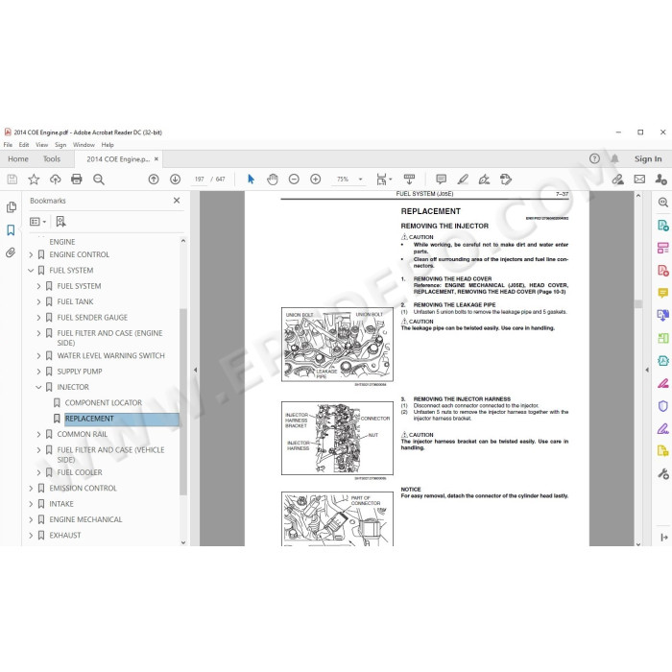Open the Protect shield tool
The height and width of the screenshot is (672, 672).
tap(663, 406)
